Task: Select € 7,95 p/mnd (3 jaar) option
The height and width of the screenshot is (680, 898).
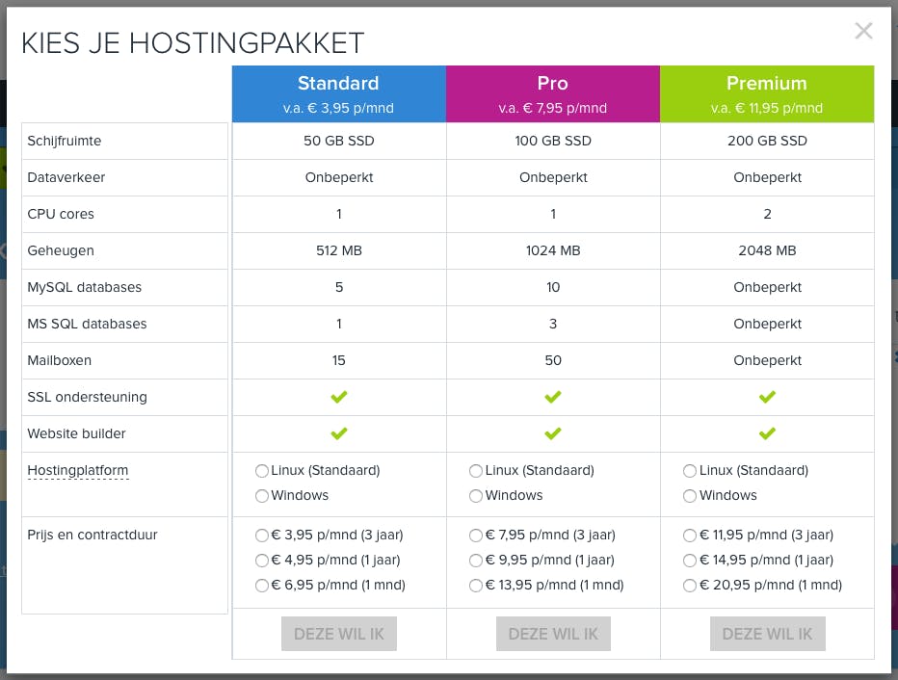Action: (x=476, y=536)
